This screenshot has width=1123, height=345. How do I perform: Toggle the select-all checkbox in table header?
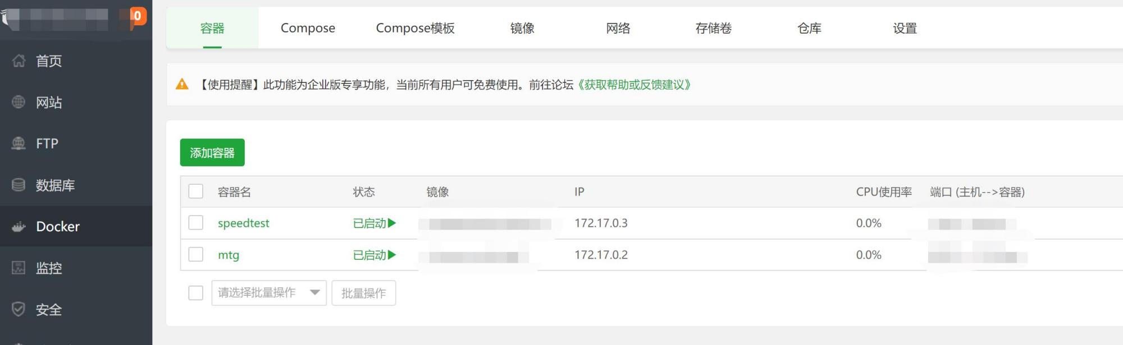195,192
